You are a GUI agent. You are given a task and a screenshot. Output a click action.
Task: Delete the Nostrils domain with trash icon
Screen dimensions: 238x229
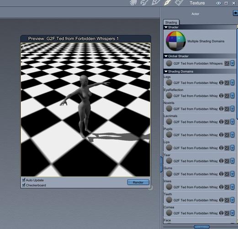[221, 109]
